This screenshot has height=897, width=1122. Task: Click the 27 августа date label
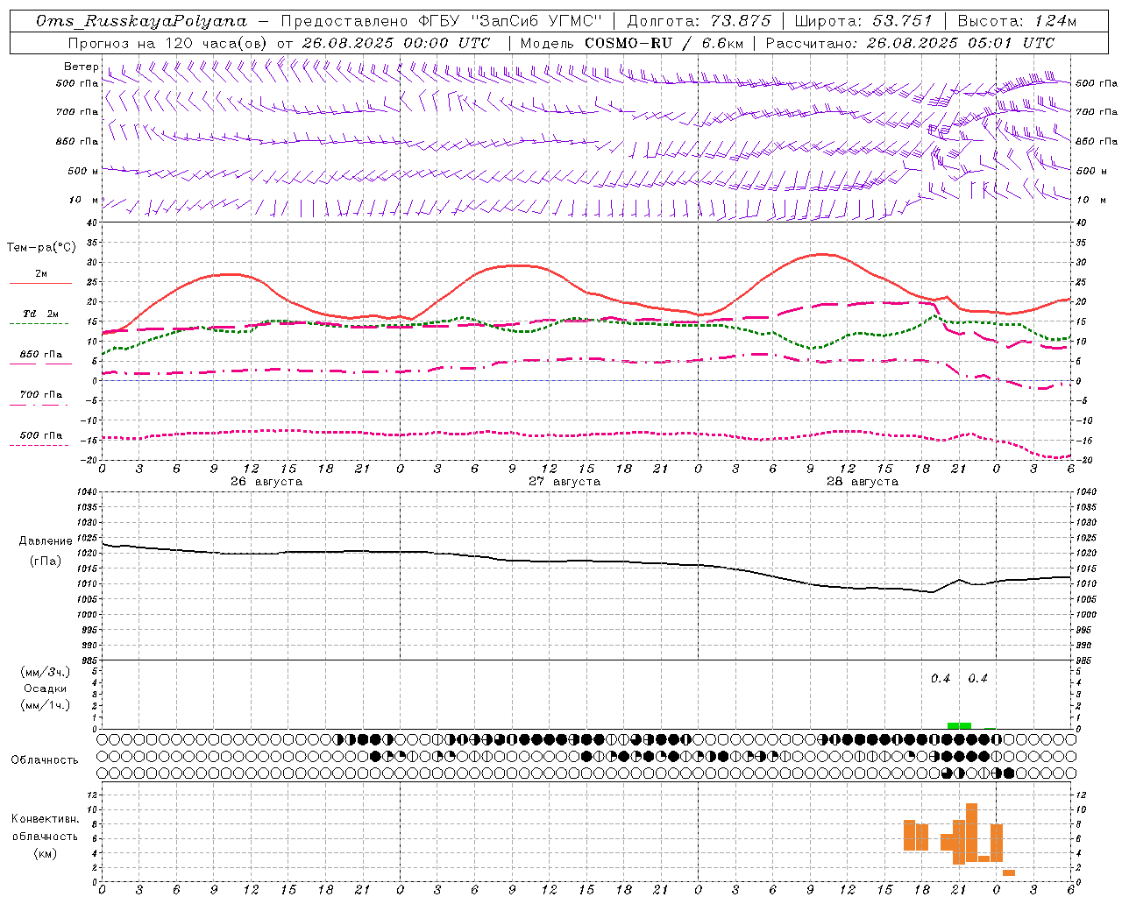coord(565,482)
